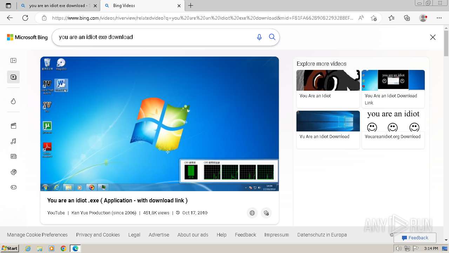Open Read aloud icon in address bar
The width and height of the screenshot is (449, 253).
[361, 18]
